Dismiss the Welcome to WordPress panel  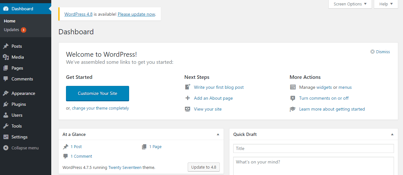click(x=380, y=52)
